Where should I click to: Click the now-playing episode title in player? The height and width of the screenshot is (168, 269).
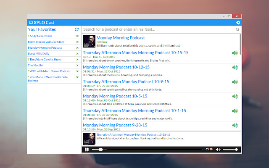(x=133, y=134)
